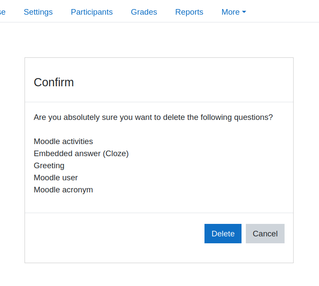Click the blue Delete button
319x286 pixels.
pyautogui.click(x=223, y=234)
